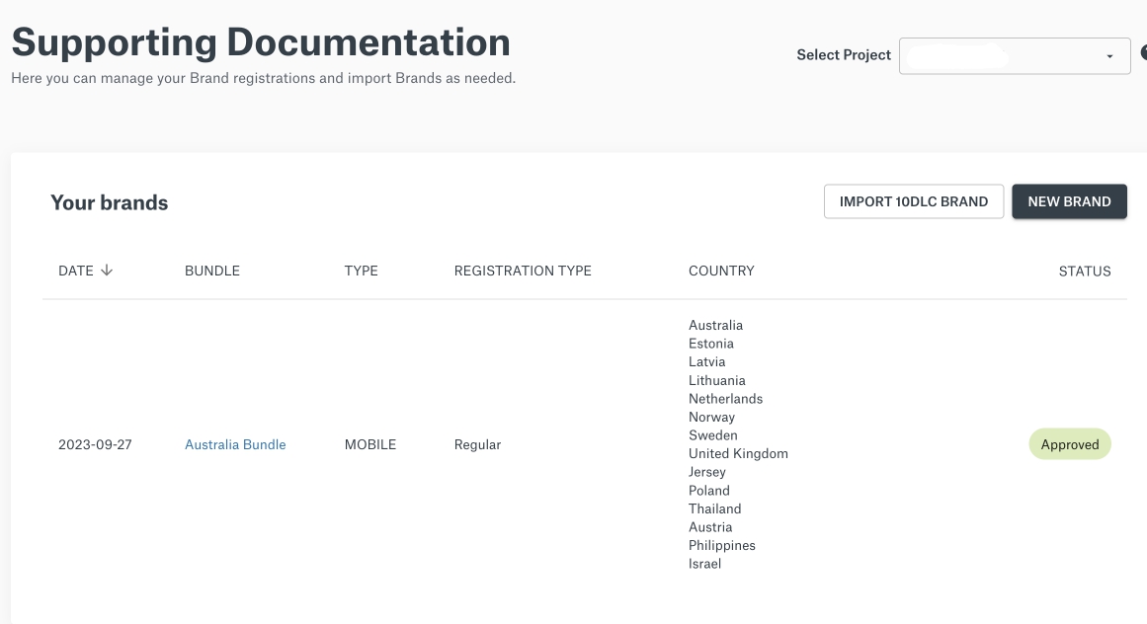Click the DATE column sort arrow
Image resolution: width=1147 pixels, height=624 pixels.
107,271
